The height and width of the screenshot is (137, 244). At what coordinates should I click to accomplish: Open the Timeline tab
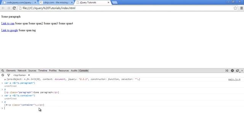(43, 70)
